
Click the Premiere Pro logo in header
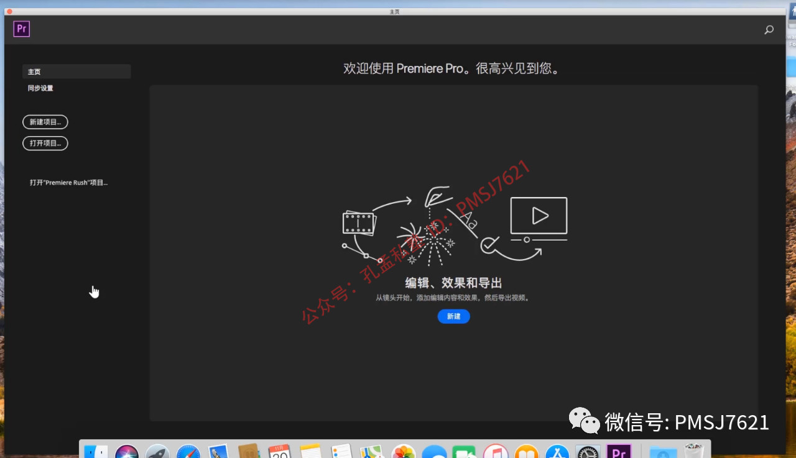pos(22,29)
